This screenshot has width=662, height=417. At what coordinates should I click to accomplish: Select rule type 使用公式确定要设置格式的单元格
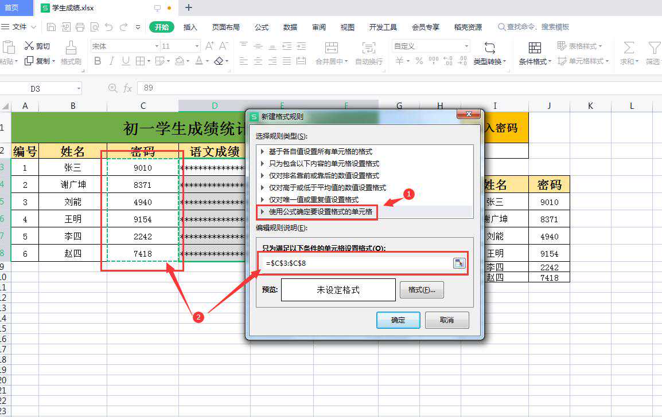tap(320, 212)
